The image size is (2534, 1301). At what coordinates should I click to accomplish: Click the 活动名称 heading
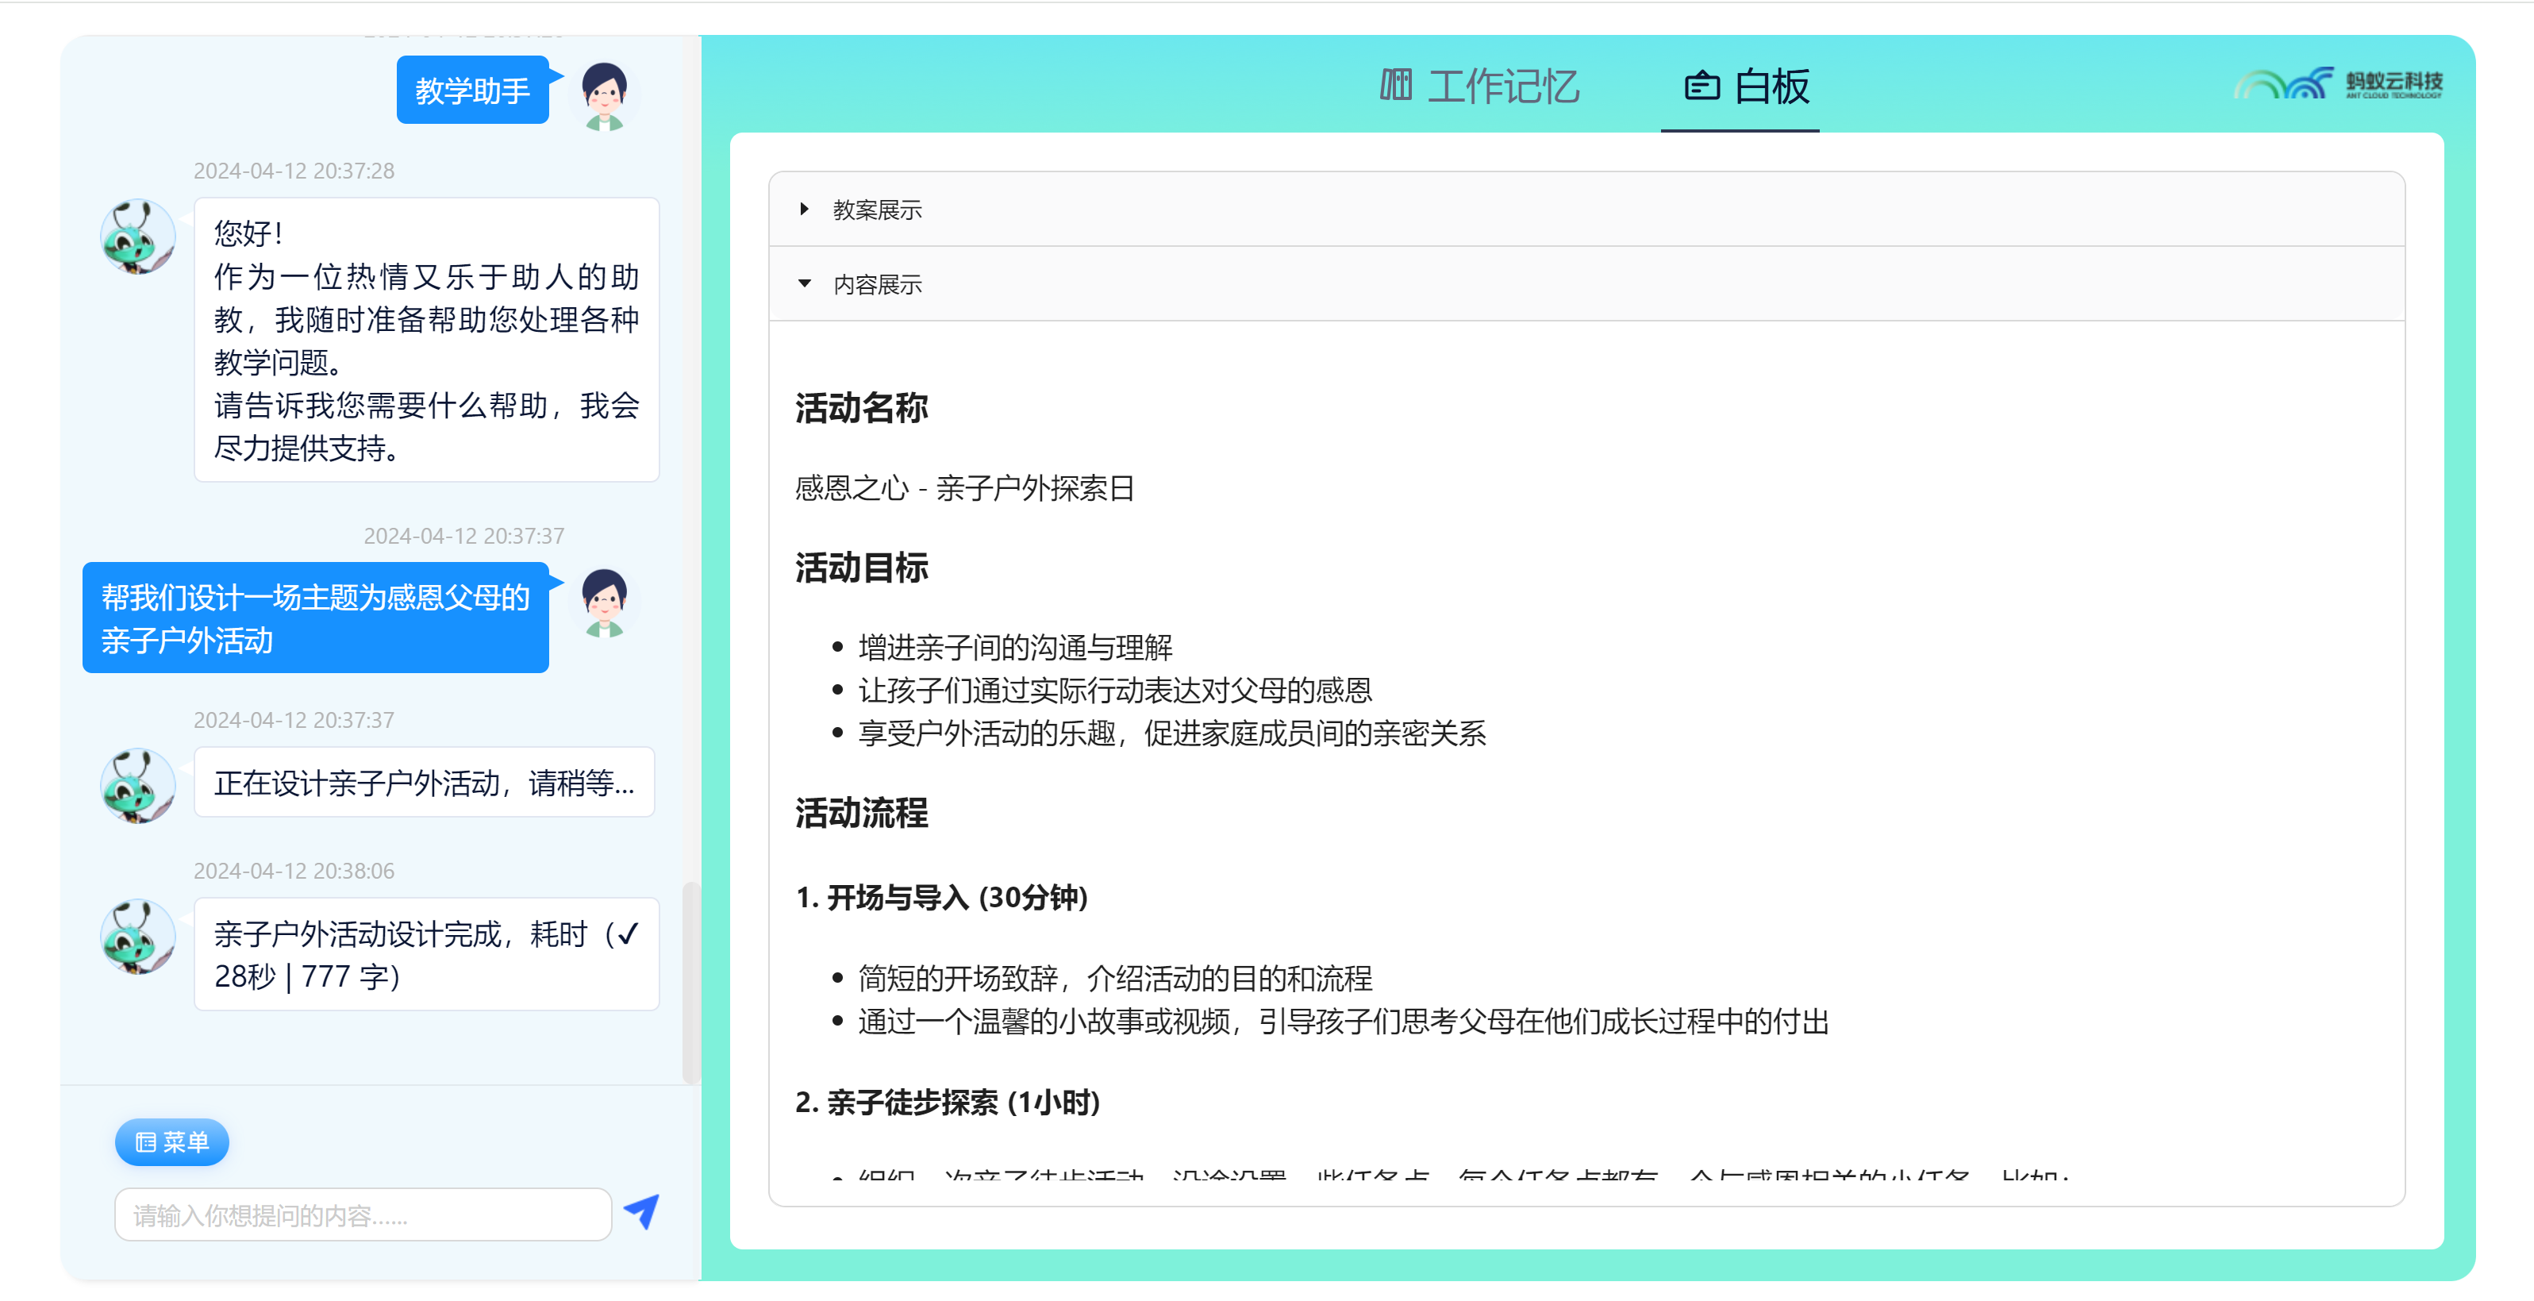pos(861,407)
